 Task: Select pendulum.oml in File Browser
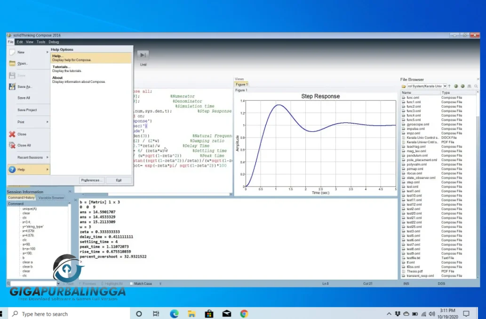417,155
